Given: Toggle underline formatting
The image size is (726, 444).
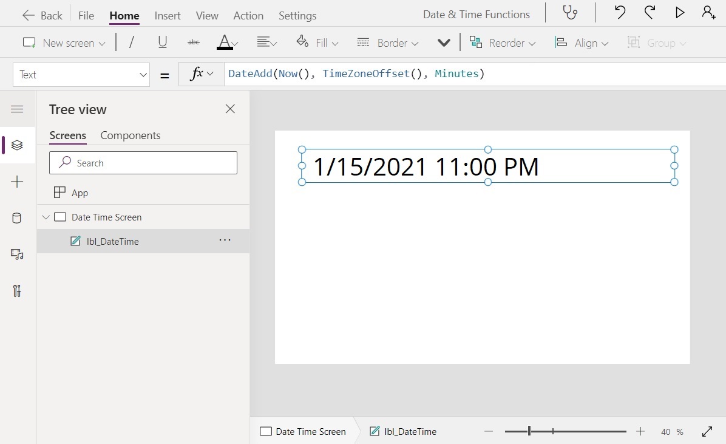Looking at the screenshot, I should 162,42.
